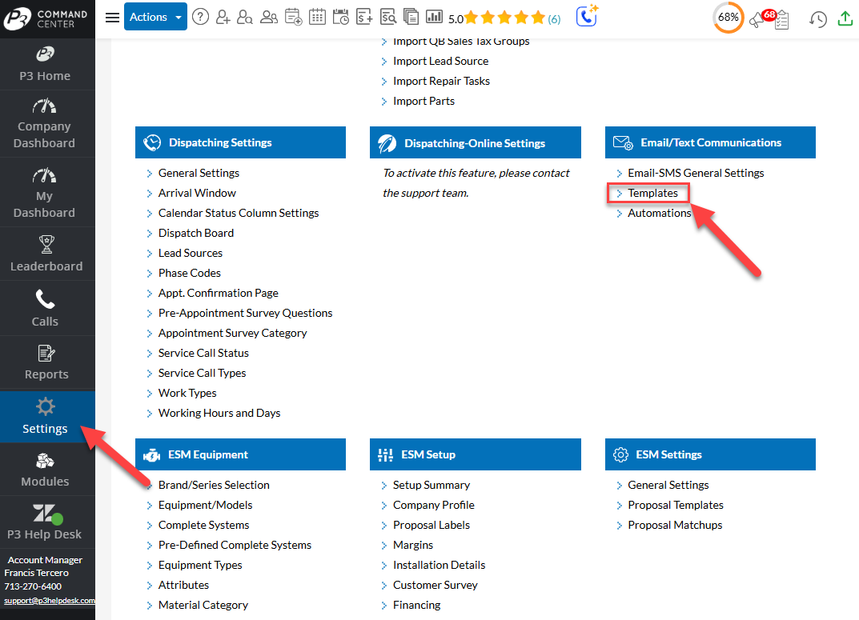The image size is (859, 620).
Task: Click the AI phone call icon
Action: tap(588, 16)
